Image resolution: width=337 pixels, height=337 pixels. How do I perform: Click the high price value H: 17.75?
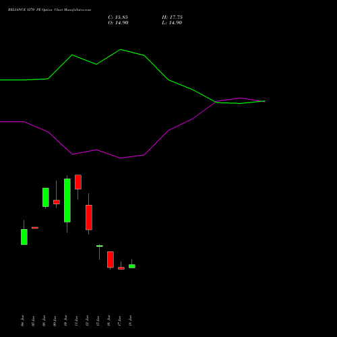click(172, 18)
